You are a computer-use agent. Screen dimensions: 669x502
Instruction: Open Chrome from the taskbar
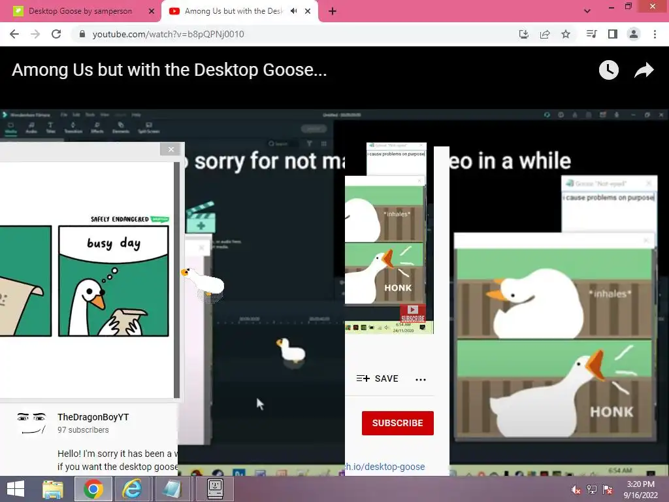[93, 489]
